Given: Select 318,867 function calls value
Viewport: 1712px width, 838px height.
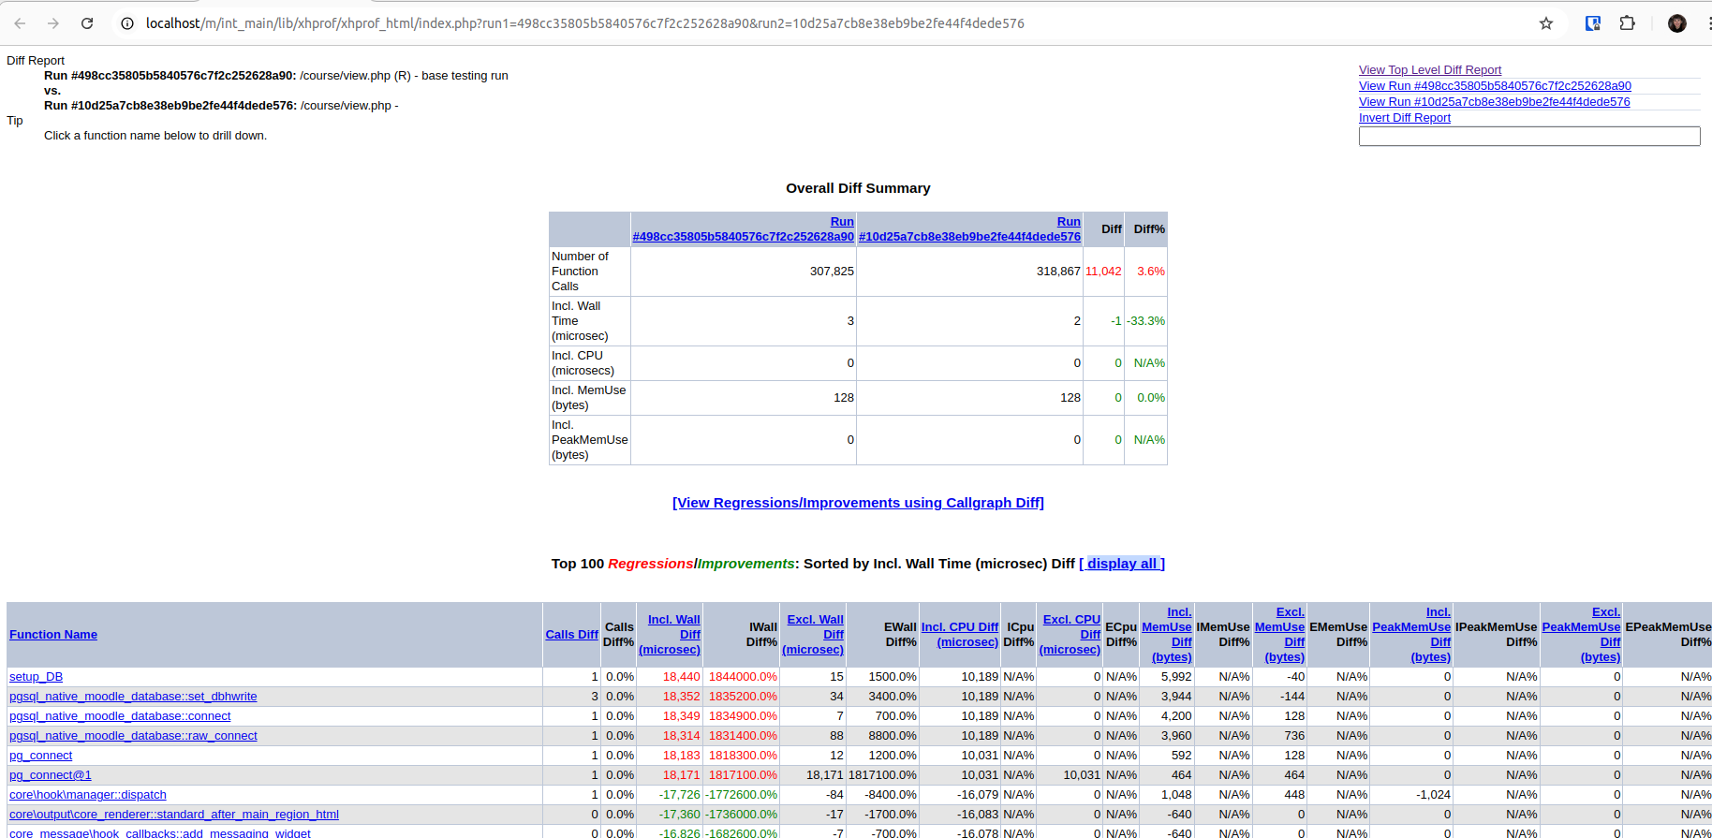Looking at the screenshot, I should click(1058, 272).
